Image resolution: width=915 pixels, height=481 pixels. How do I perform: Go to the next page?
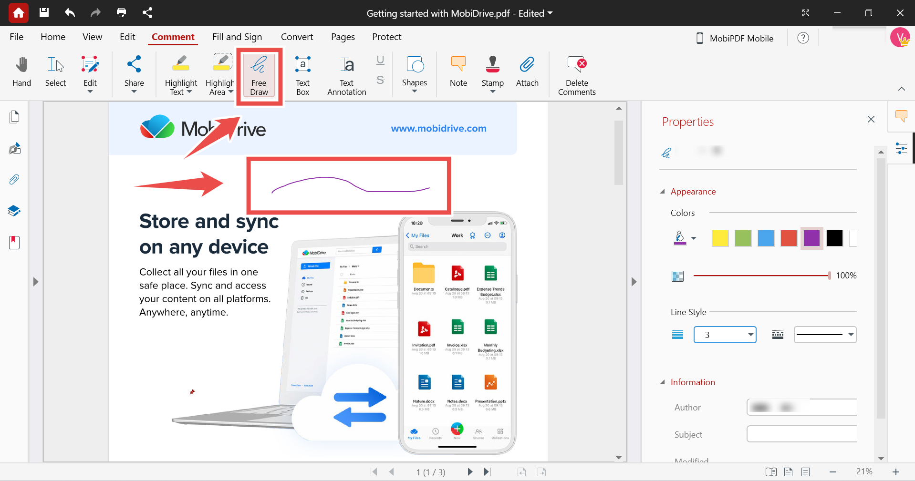click(470, 472)
